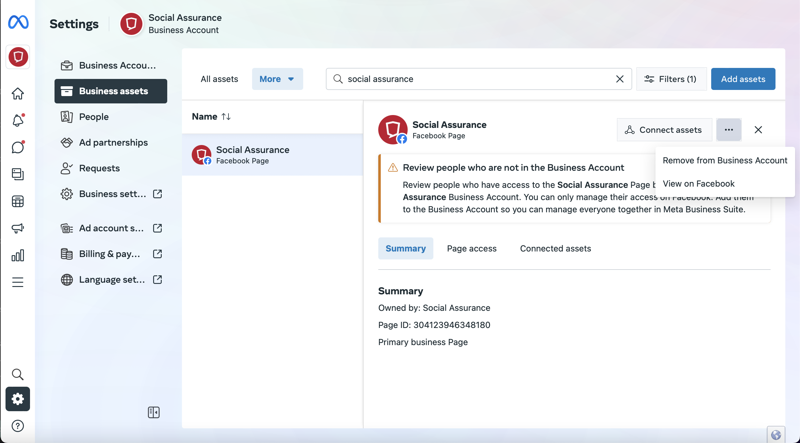The image size is (800, 443).
Task: Open notifications bell icon
Action: coord(18,120)
